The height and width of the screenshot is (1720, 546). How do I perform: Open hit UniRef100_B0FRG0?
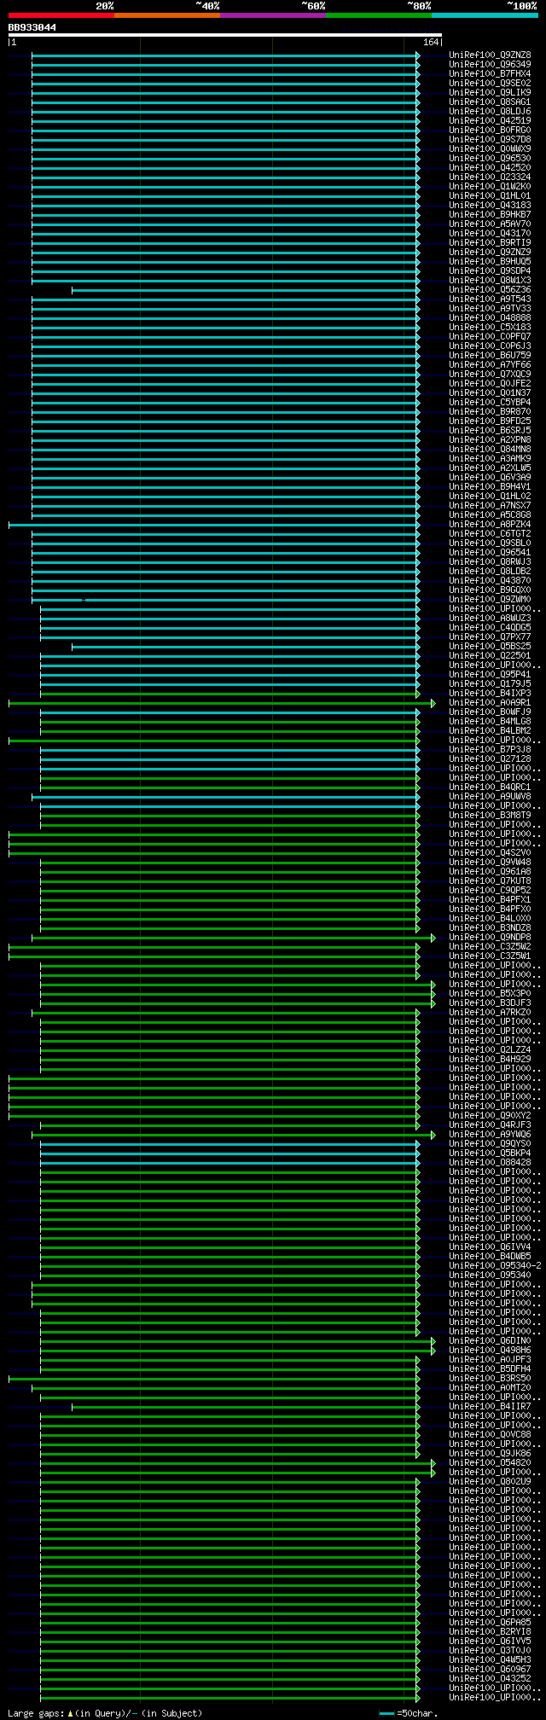point(490,131)
